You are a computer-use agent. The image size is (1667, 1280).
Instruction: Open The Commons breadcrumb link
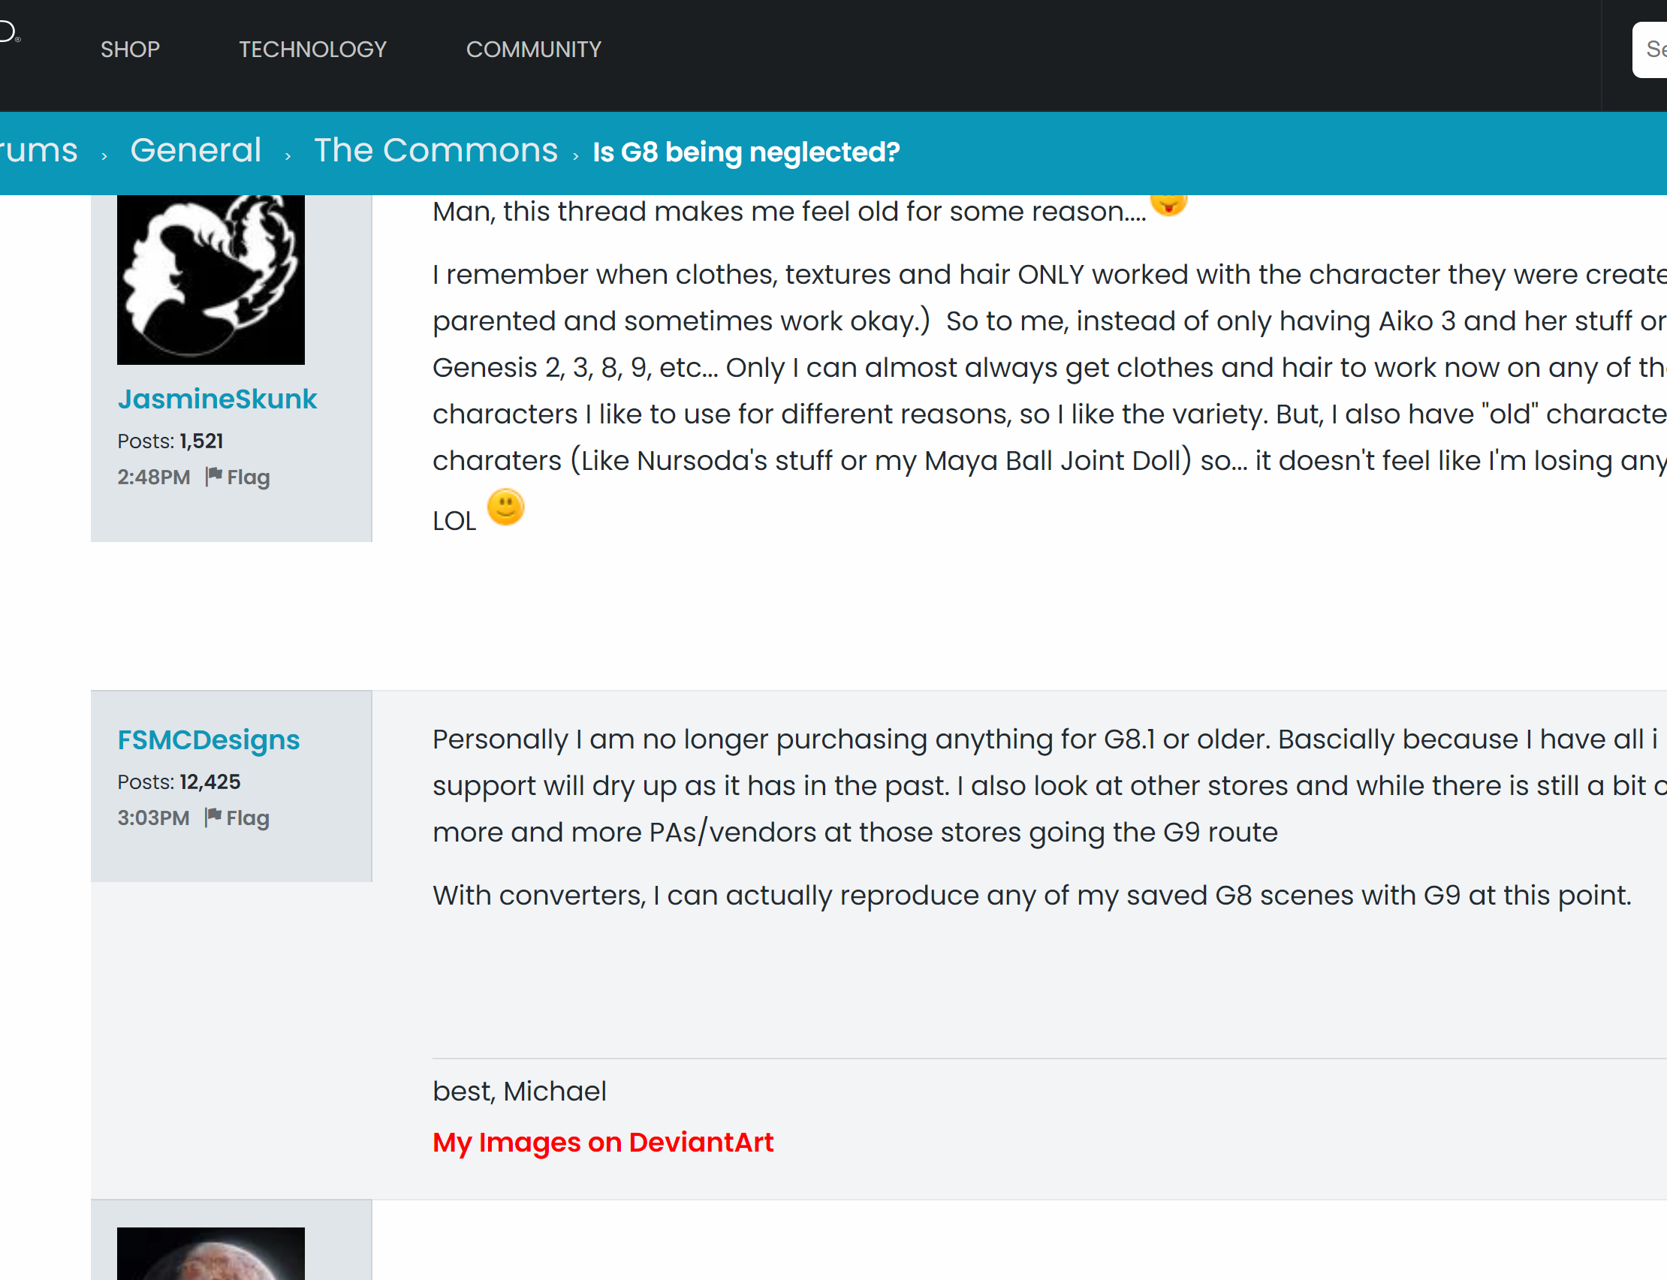pos(436,150)
